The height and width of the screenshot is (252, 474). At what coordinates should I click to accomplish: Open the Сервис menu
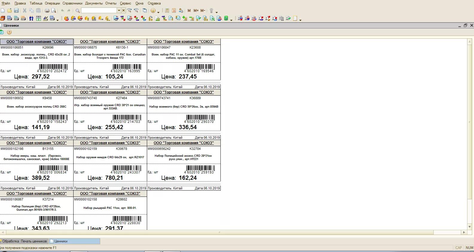[126, 3]
